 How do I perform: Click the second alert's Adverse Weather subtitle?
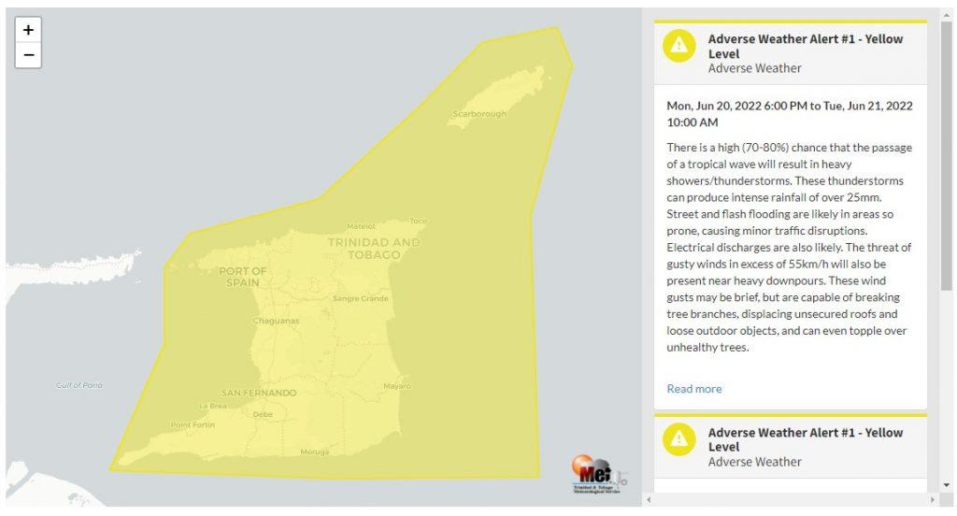(754, 463)
